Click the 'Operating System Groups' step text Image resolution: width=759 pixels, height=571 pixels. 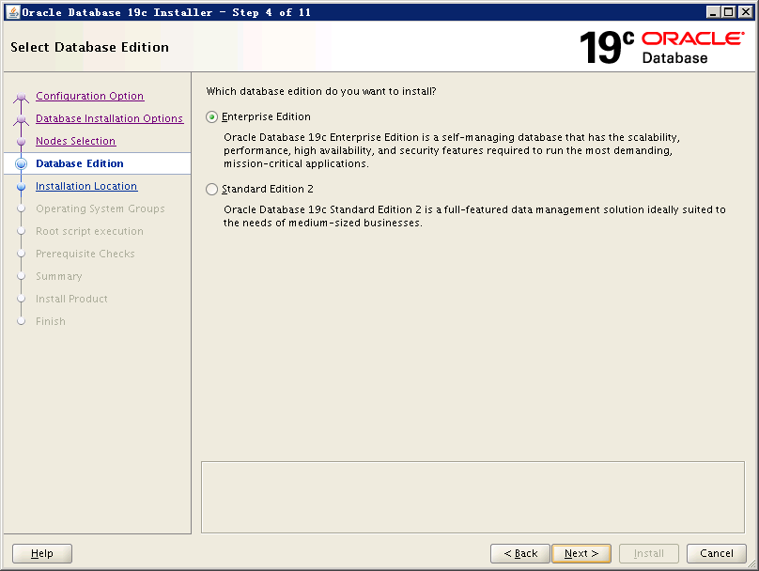pyautogui.click(x=101, y=208)
